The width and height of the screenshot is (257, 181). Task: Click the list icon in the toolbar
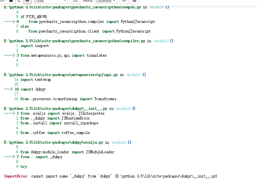pos(134,1)
